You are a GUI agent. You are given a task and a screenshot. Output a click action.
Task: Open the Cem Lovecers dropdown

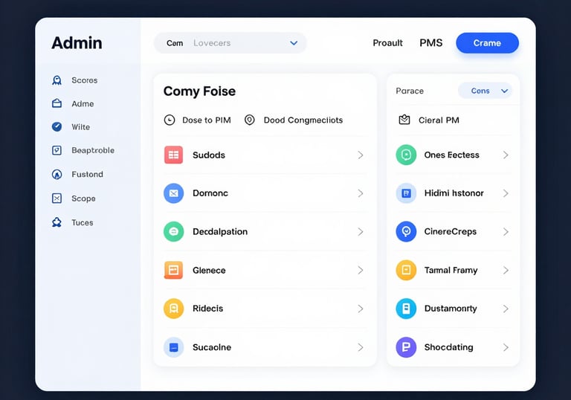click(x=230, y=43)
